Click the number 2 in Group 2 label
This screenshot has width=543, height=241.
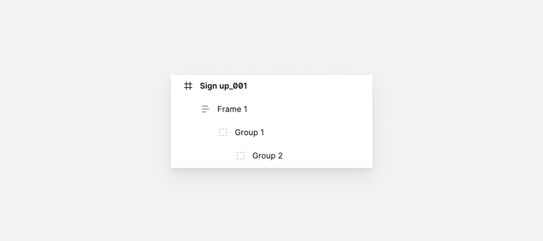[x=280, y=156]
